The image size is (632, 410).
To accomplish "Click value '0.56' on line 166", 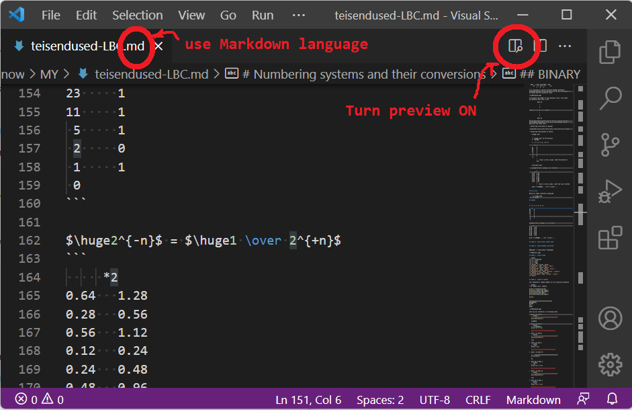I will (x=132, y=315).
